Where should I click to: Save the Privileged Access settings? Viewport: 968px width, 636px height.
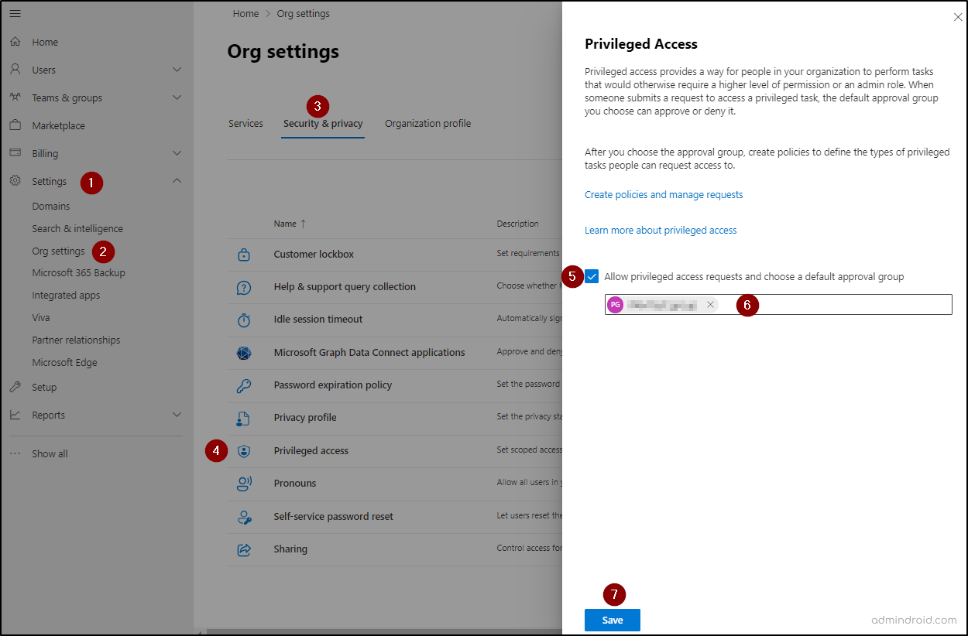(612, 620)
